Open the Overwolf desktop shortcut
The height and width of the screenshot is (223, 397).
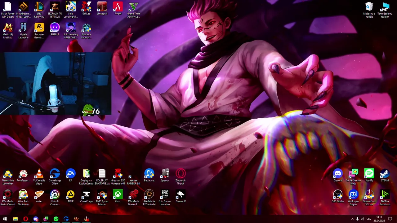click(181, 196)
